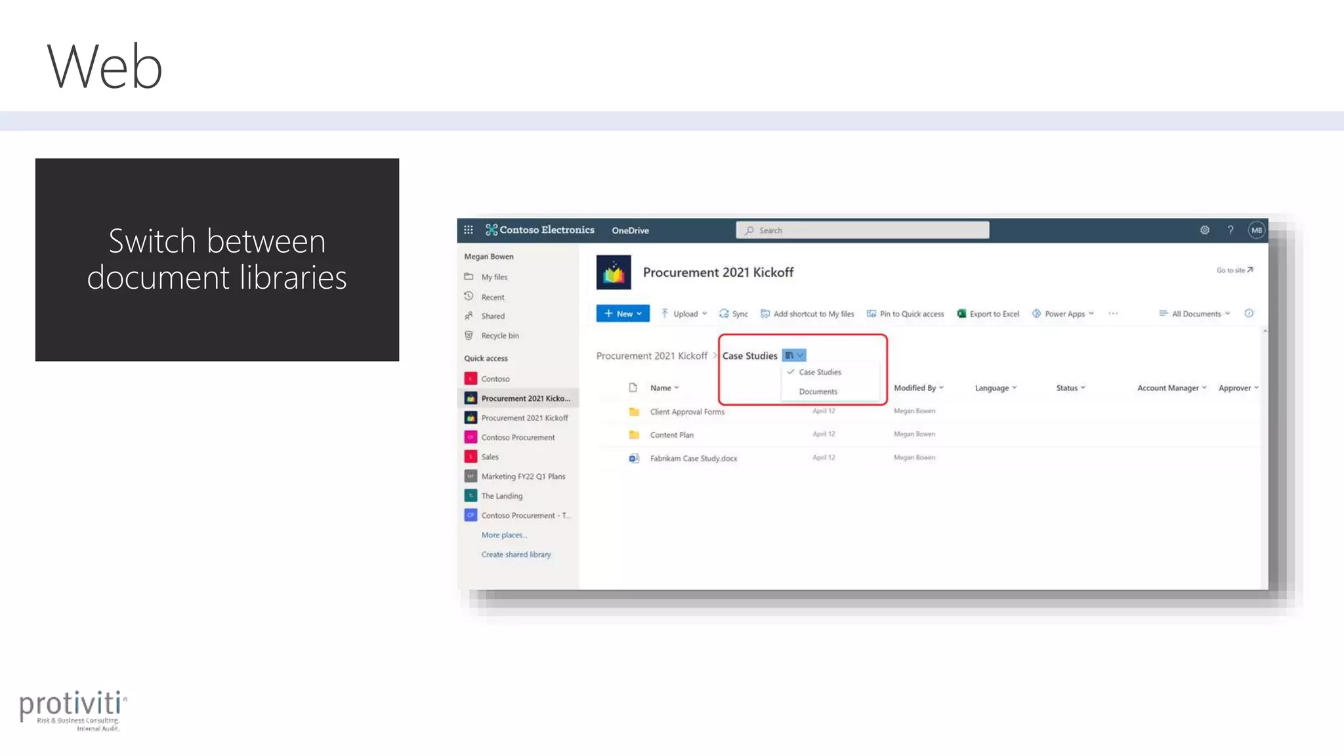Click the file type column header icon
Viewport: 1344px width, 756px height.
point(633,388)
